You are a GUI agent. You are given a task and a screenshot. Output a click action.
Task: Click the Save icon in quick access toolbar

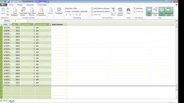8,1
